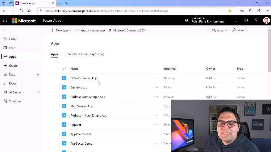271x152 pixels.
Task: Click the help question mark icon
Action: (256, 20)
